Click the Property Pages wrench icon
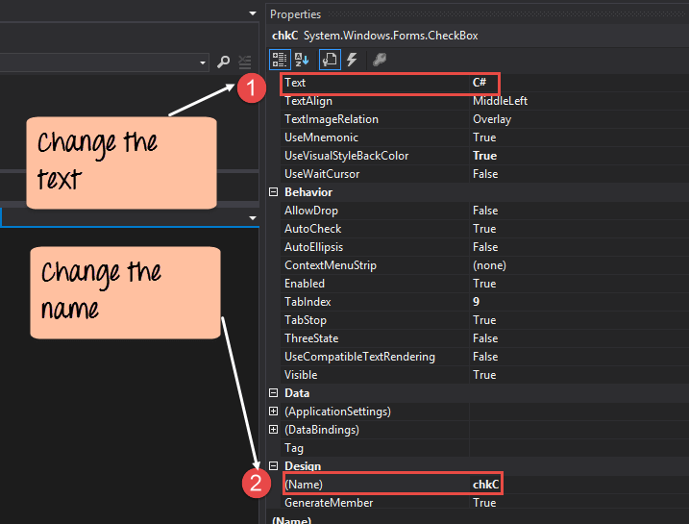 tap(380, 60)
